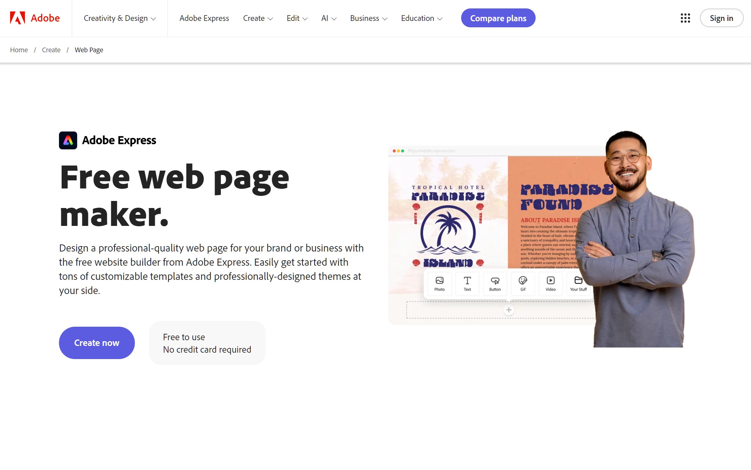
Task: Click the Home breadcrumb link
Action: coord(19,49)
